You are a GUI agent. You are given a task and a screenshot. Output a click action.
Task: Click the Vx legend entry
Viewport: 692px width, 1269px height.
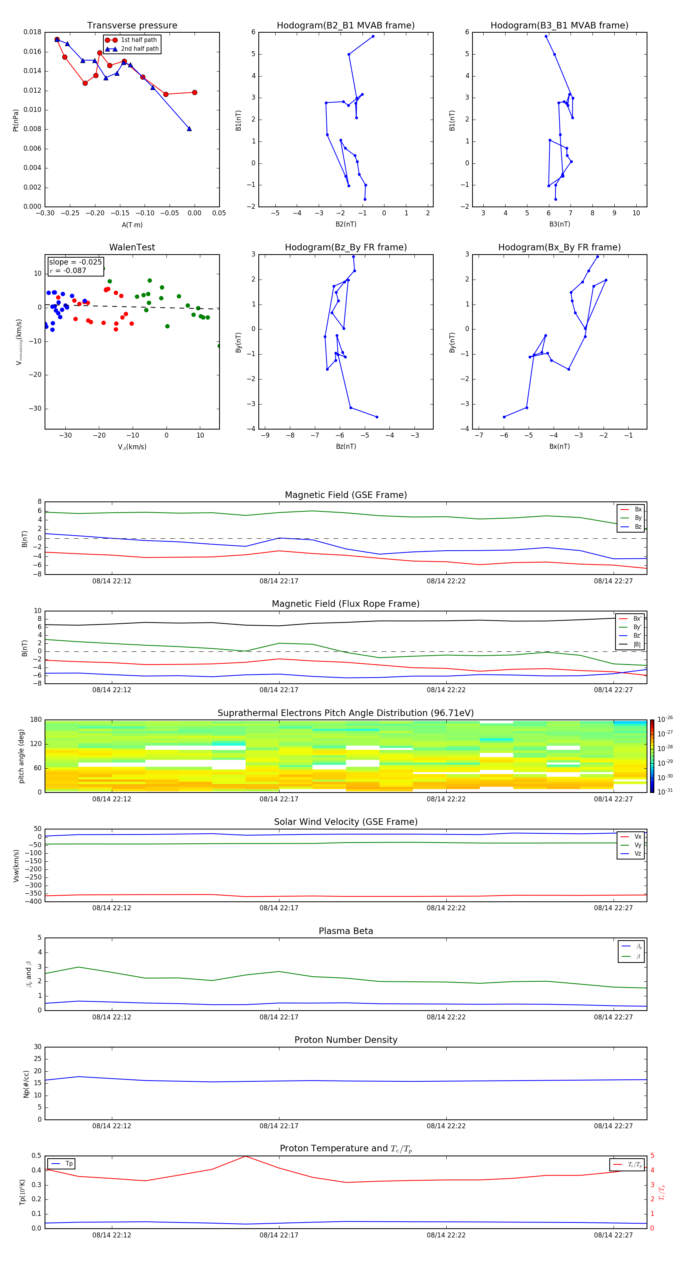point(631,836)
